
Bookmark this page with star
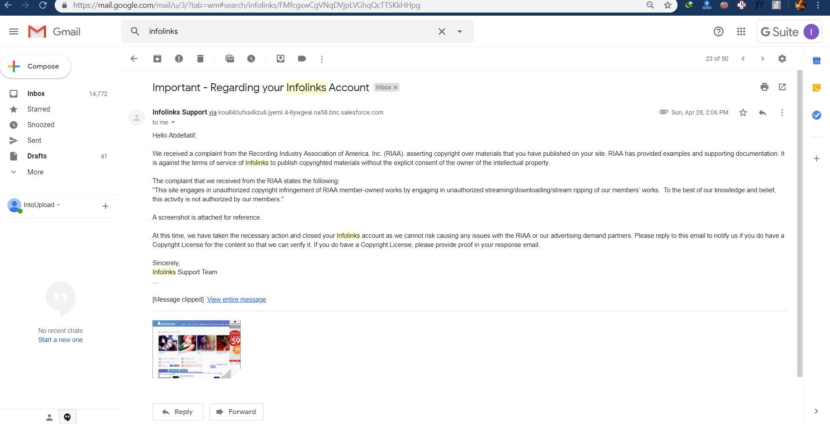[668, 5]
